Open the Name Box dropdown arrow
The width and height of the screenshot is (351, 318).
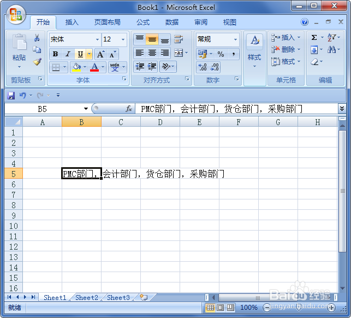click(86, 109)
